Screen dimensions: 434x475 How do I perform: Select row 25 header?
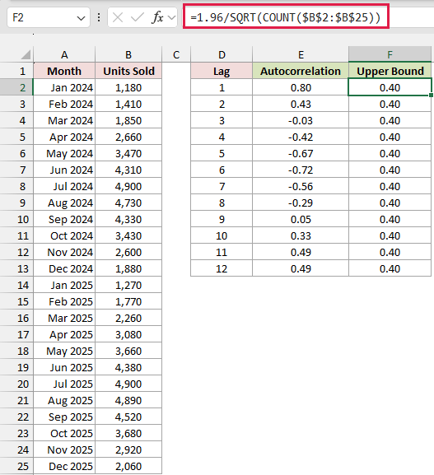(x=16, y=466)
